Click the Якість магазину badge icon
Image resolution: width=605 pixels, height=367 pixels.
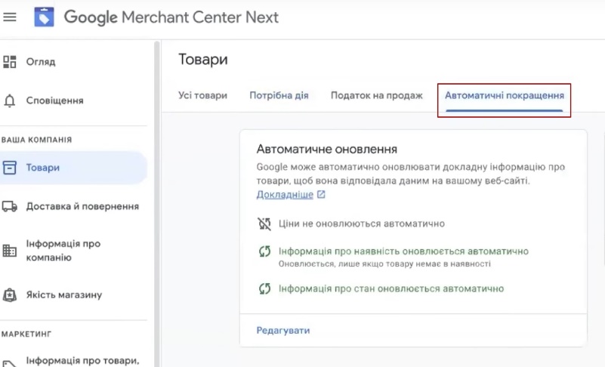pos(10,295)
